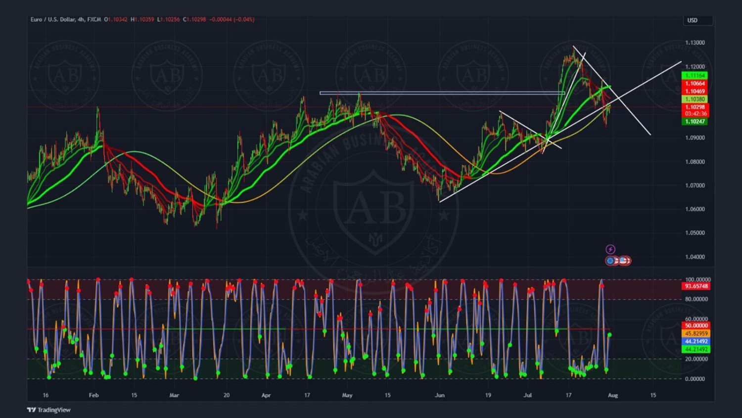Viewport: 742px width, 418px height.
Task: Click the TradingView logo
Action: (x=49, y=410)
